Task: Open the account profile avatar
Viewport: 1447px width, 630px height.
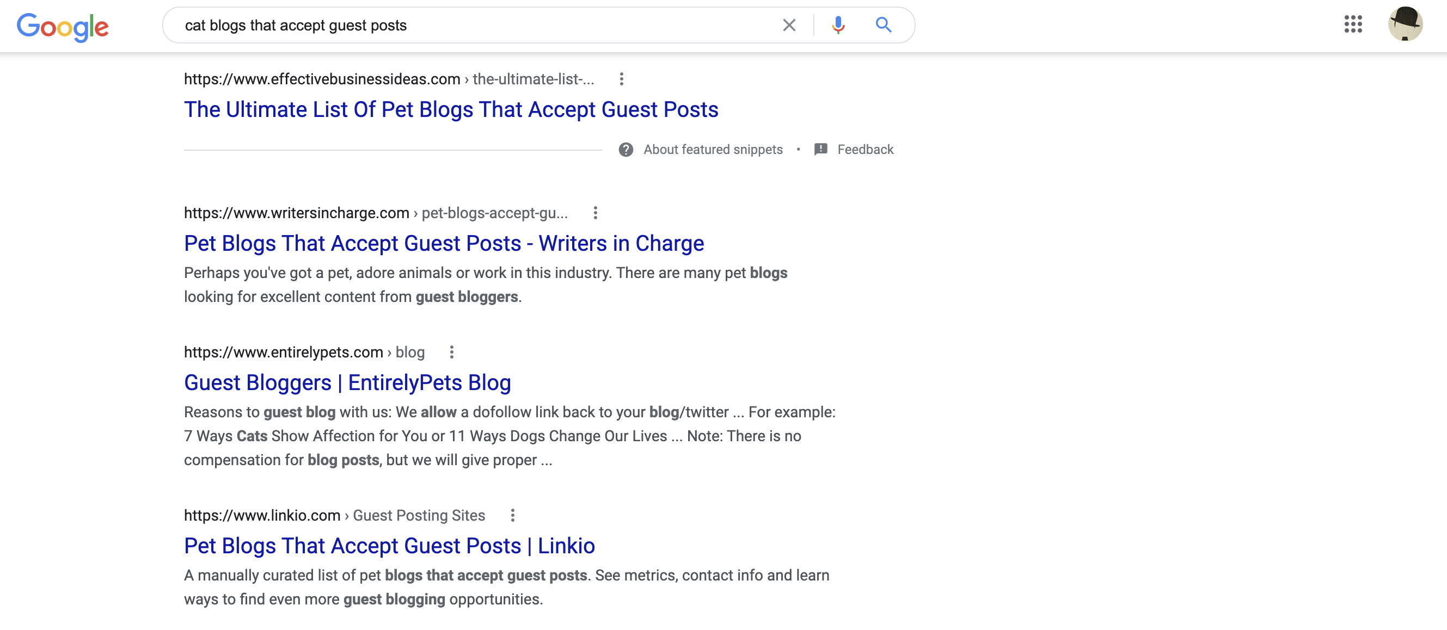Action: [x=1405, y=24]
